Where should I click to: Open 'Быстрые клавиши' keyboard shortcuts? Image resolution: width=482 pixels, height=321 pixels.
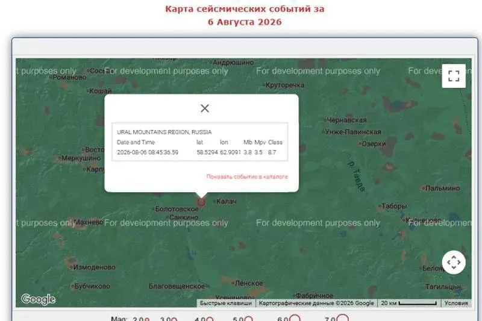(226, 303)
